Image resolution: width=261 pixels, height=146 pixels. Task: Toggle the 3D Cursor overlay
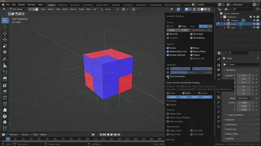pyautogui.click(x=191, y=34)
